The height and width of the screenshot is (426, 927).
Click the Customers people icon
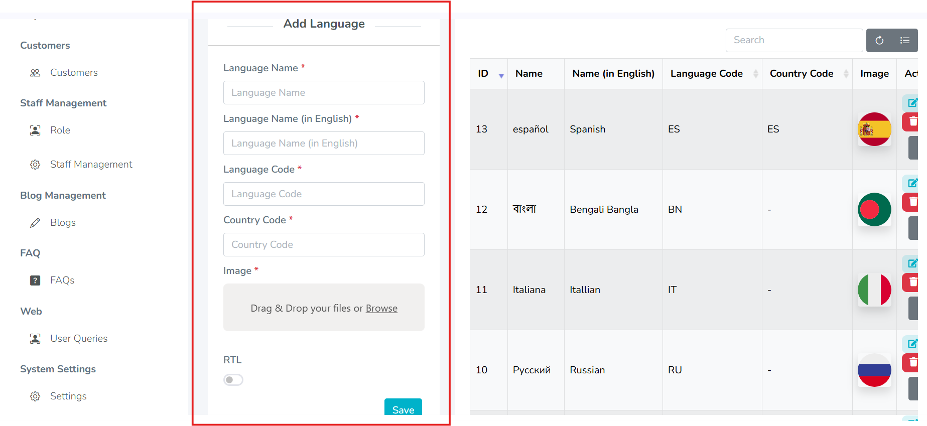point(35,73)
